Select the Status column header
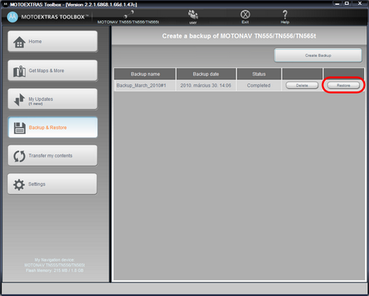The height and width of the screenshot is (296, 369). tap(259, 74)
